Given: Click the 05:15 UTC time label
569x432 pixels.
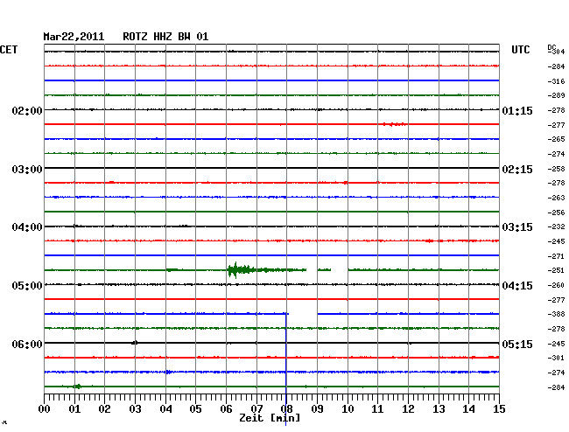Looking at the screenshot, I should (x=517, y=344).
